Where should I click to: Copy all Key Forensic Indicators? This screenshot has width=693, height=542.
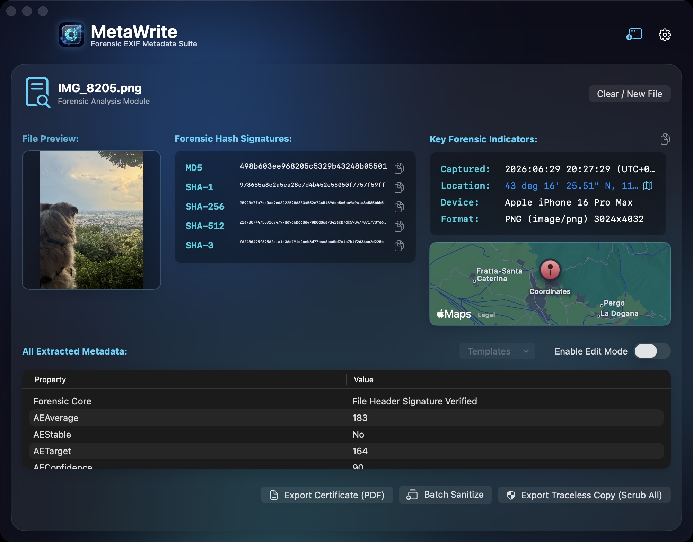click(665, 139)
